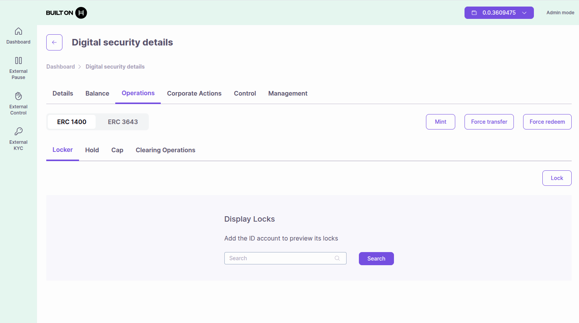The width and height of the screenshot is (579, 323).
Task: Click the Hedera logo in header
Action: click(x=81, y=13)
